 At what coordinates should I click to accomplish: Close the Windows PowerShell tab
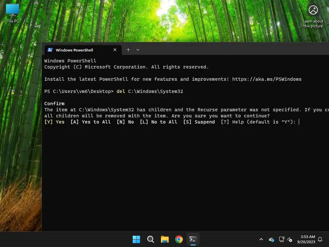click(115, 50)
